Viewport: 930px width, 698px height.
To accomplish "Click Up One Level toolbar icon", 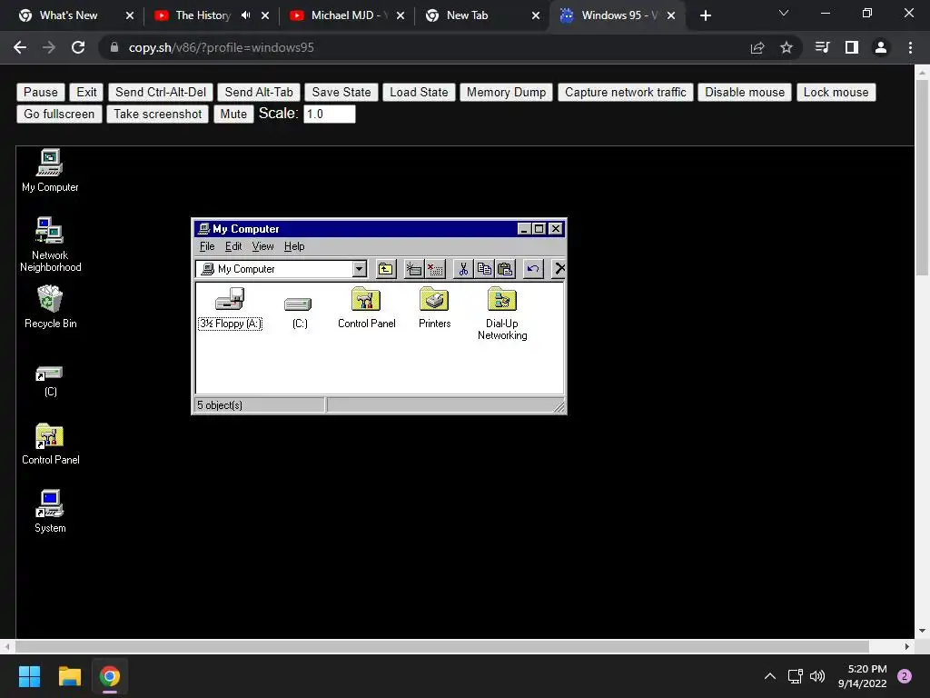I will click(386, 269).
